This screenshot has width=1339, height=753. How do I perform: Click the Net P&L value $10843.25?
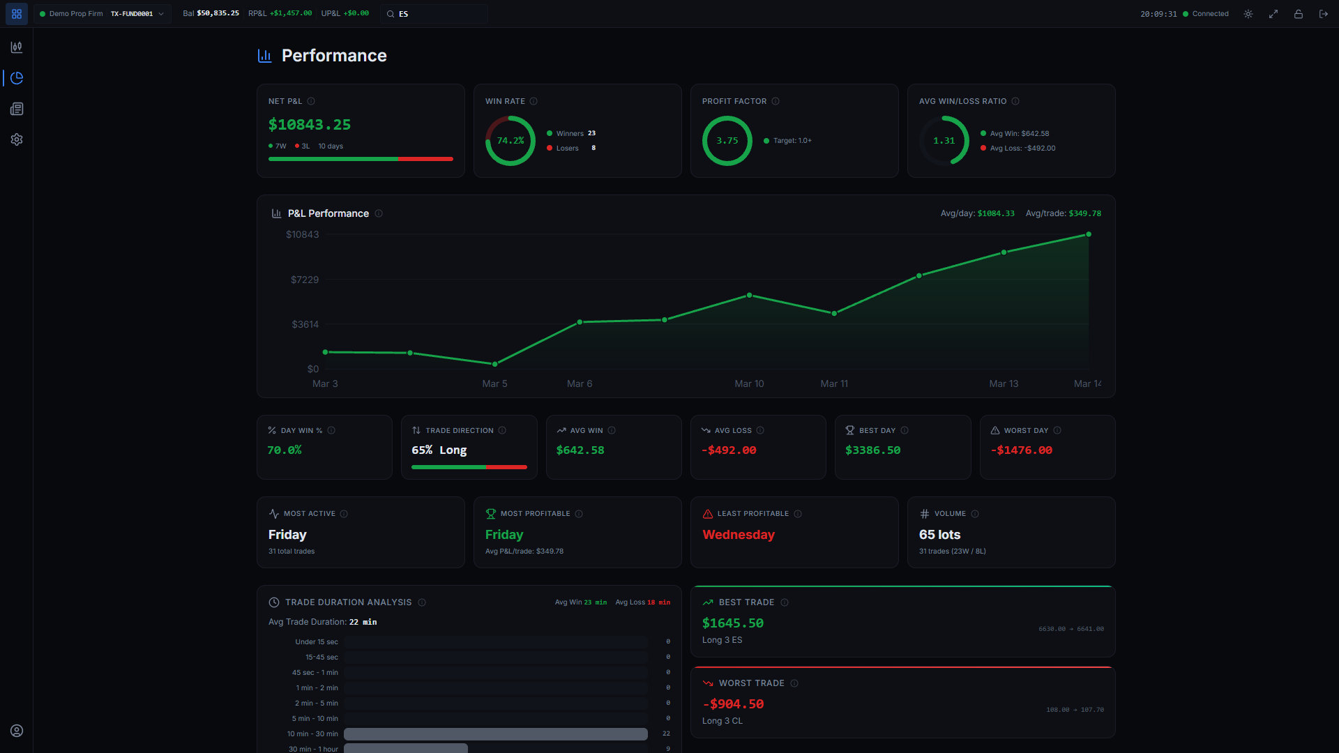(x=310, y=125)
